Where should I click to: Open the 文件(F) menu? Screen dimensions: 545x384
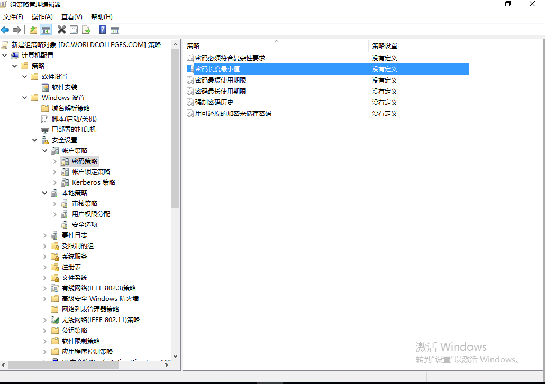[13, 16]
